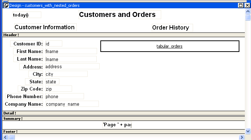The height and width of the screenshot is (140, 251).
Task: Click the Footer band bar
Action: click(x=124, y=132)
